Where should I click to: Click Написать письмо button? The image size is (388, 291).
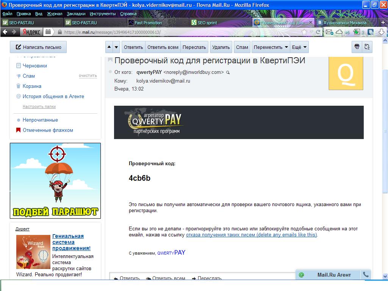point(38,47)
